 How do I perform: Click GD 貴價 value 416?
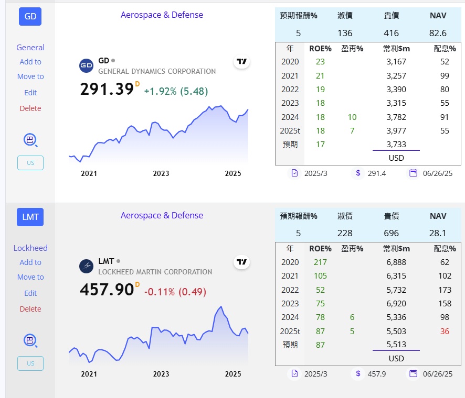[391, 33]
